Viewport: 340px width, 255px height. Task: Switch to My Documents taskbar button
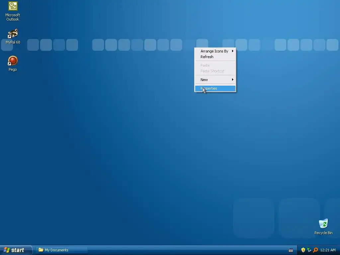tap(61, 250)
